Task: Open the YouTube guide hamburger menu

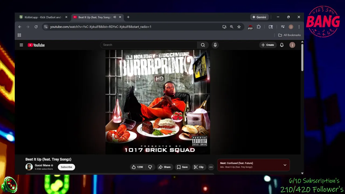Action: (21, 45)
